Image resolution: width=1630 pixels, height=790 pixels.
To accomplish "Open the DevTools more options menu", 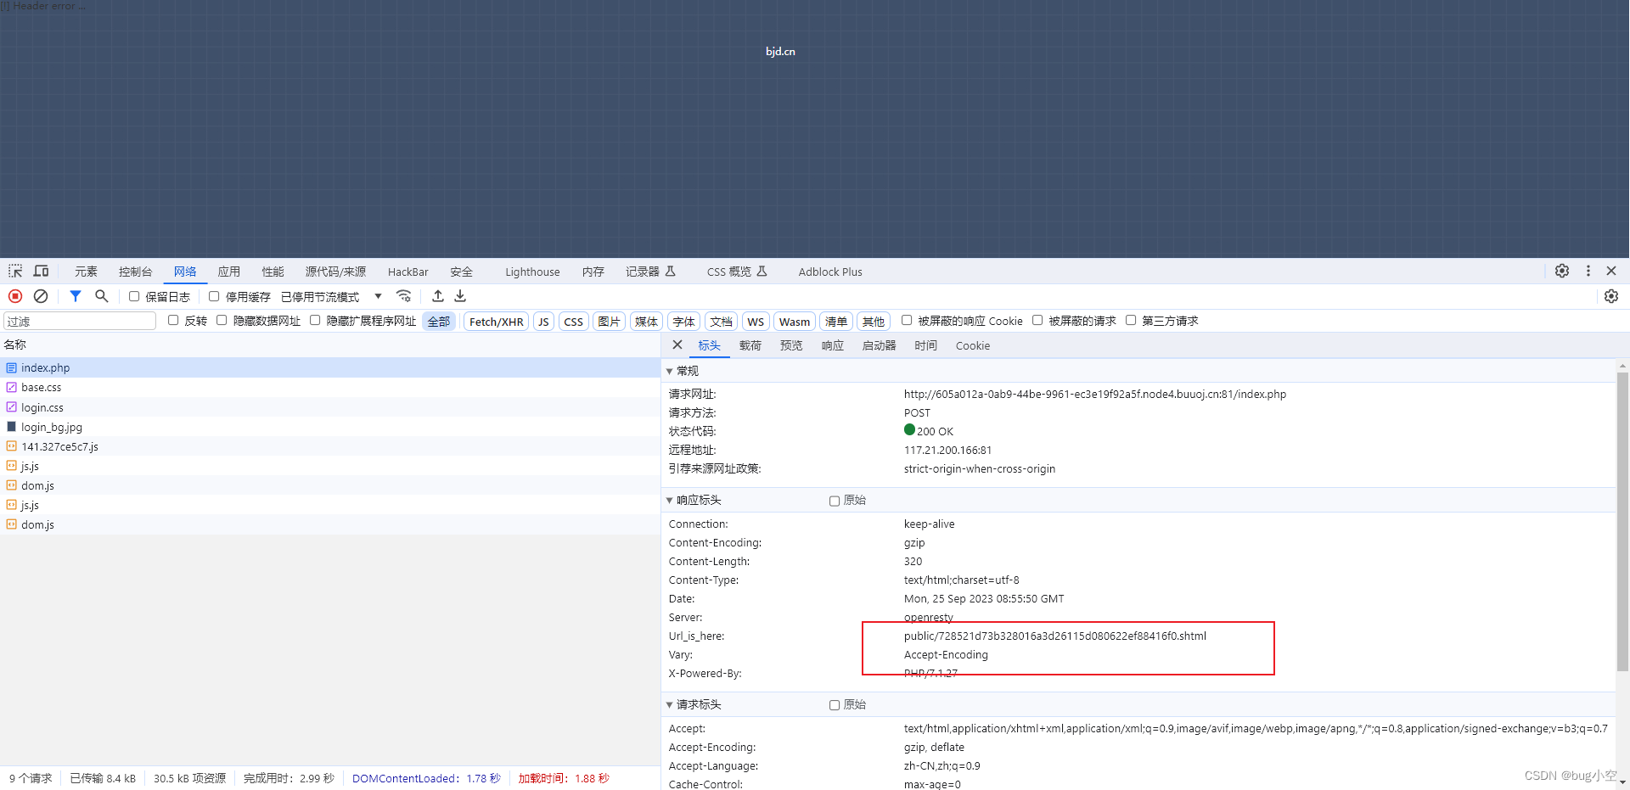I will (x=1588, y=271).
